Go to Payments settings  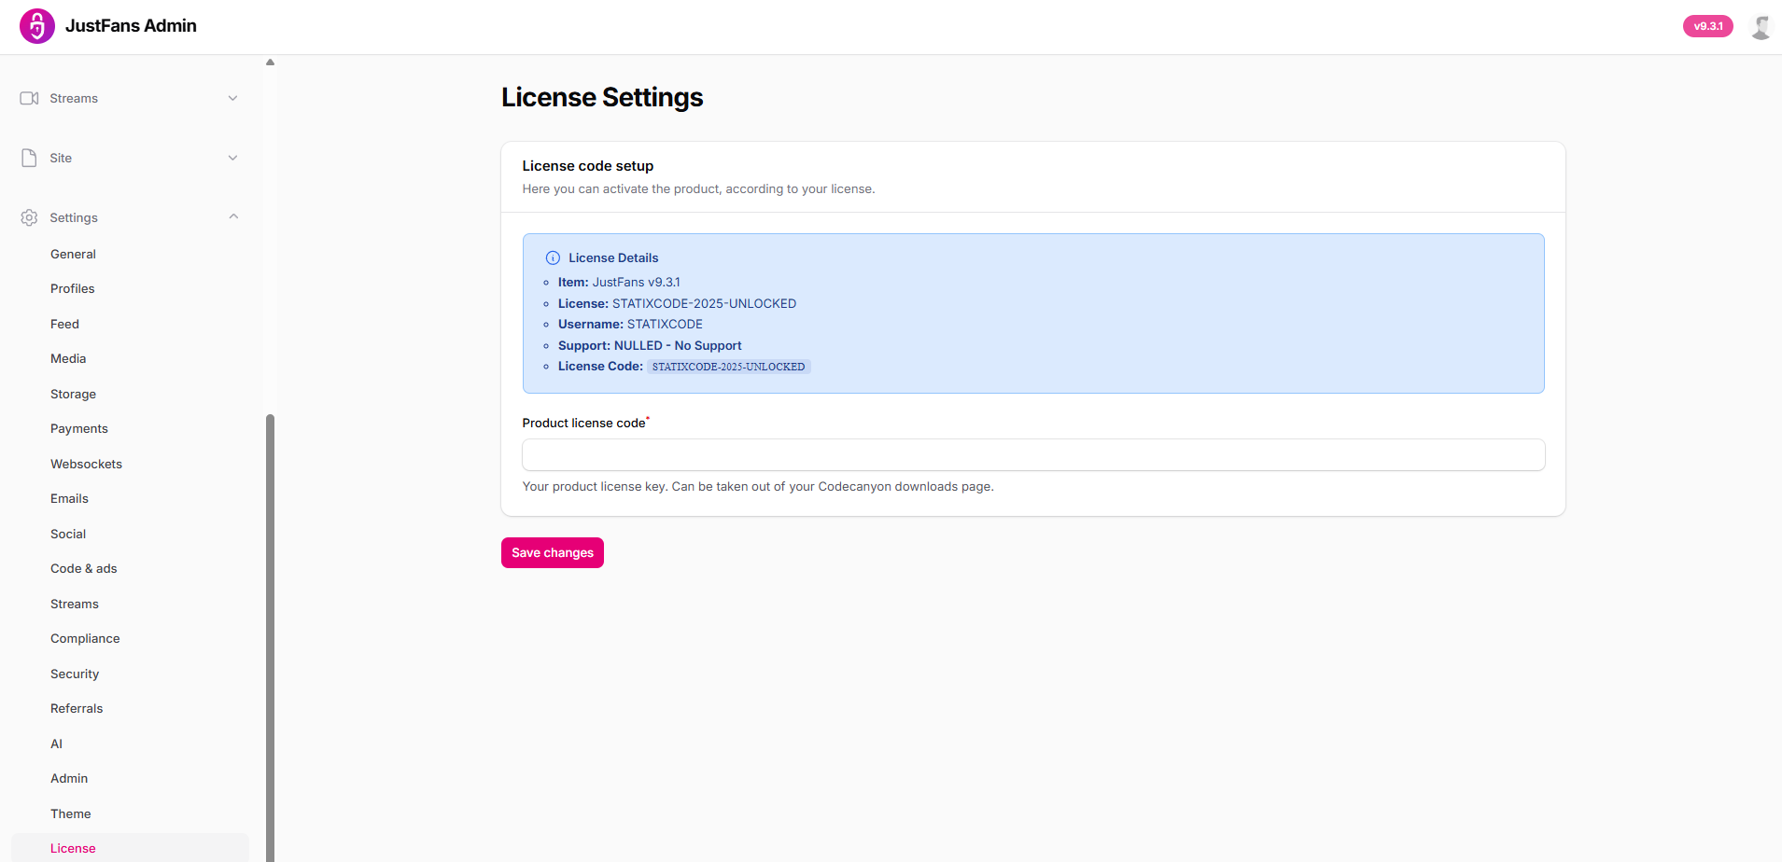click(x=79, y=429)
